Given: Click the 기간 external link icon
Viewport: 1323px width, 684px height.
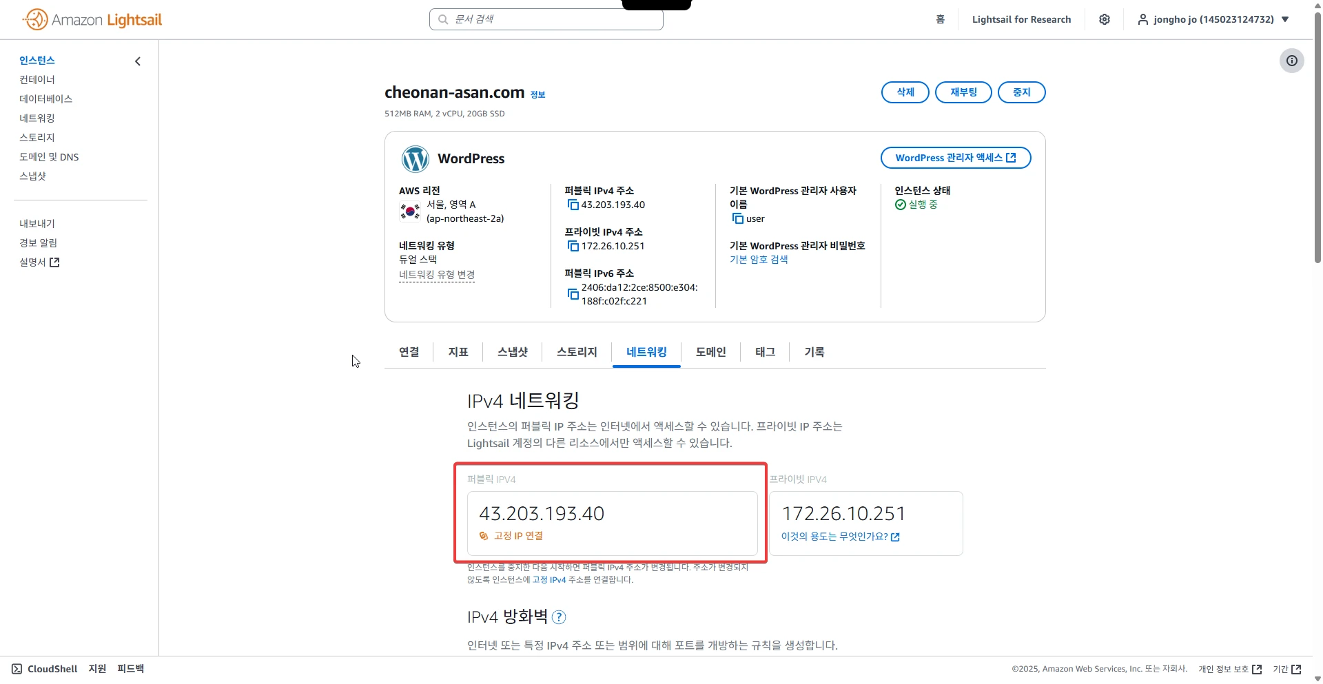Looking at the screenshot, I should point(1296,670).
